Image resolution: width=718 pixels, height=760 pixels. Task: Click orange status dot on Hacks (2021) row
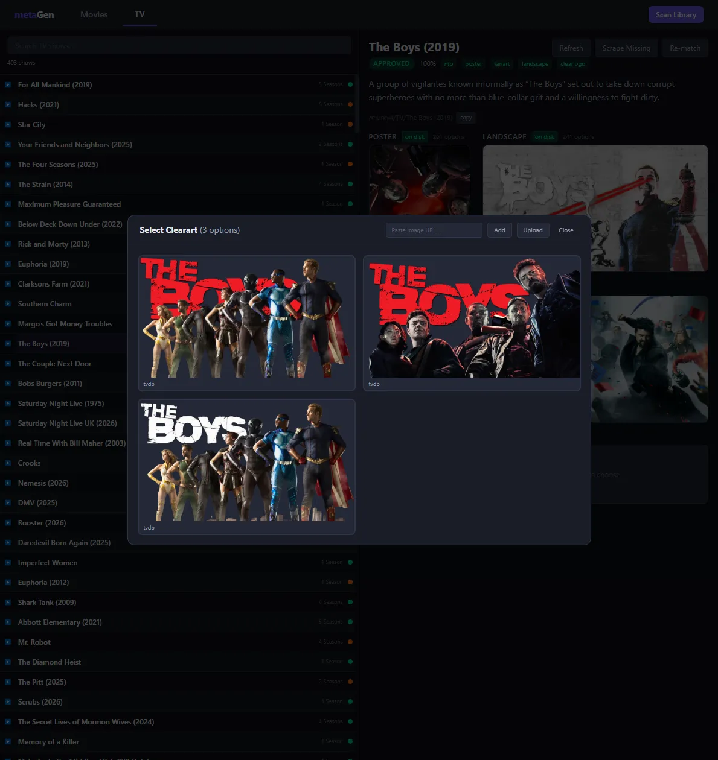tap(350, 104)
